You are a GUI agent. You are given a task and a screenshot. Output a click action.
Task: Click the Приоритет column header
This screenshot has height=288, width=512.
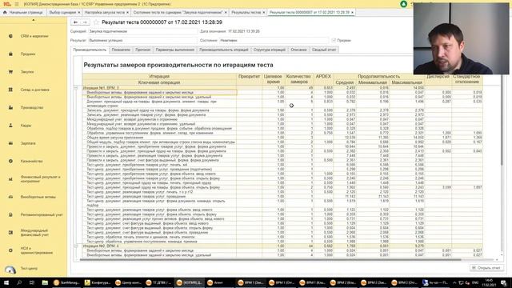click(249, 79)
